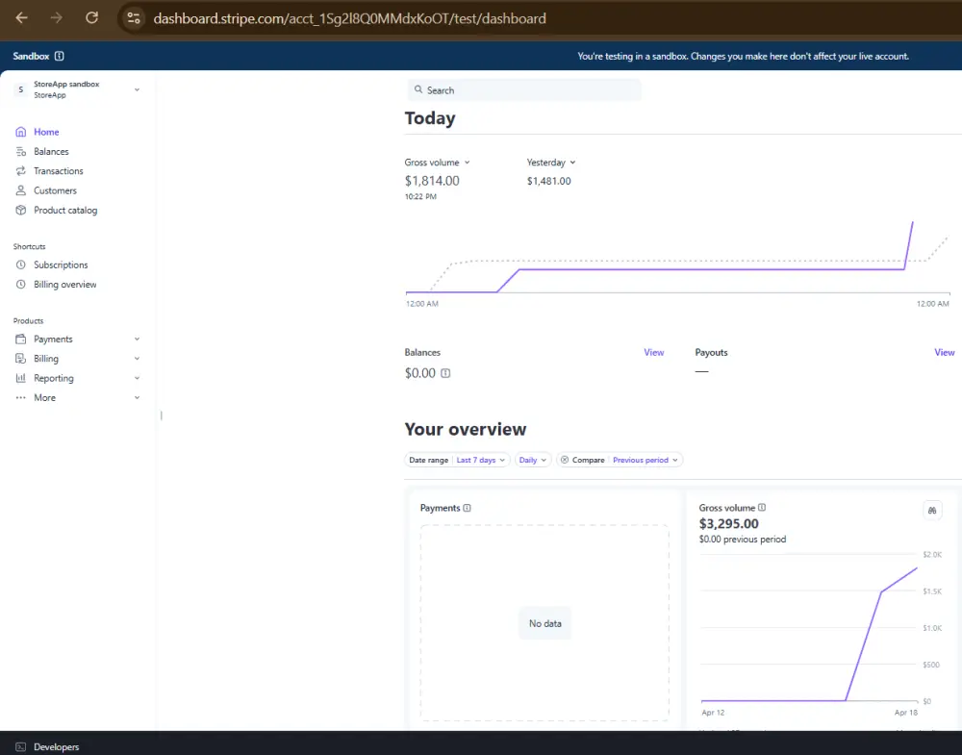Open Compare Previous period dropdown

point(619,460)
